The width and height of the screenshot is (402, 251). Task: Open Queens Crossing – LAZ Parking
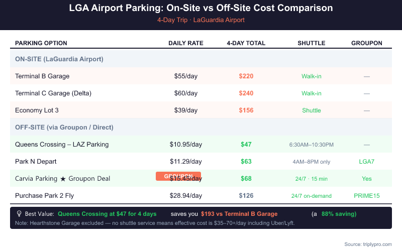[62, 145]
